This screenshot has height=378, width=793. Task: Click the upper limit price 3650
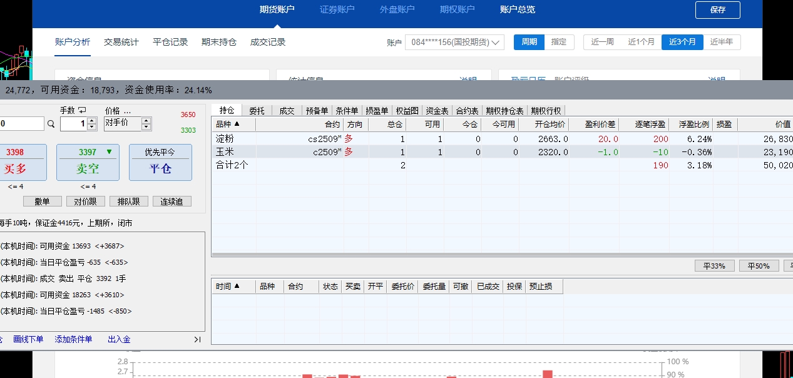tap(188, 115)
